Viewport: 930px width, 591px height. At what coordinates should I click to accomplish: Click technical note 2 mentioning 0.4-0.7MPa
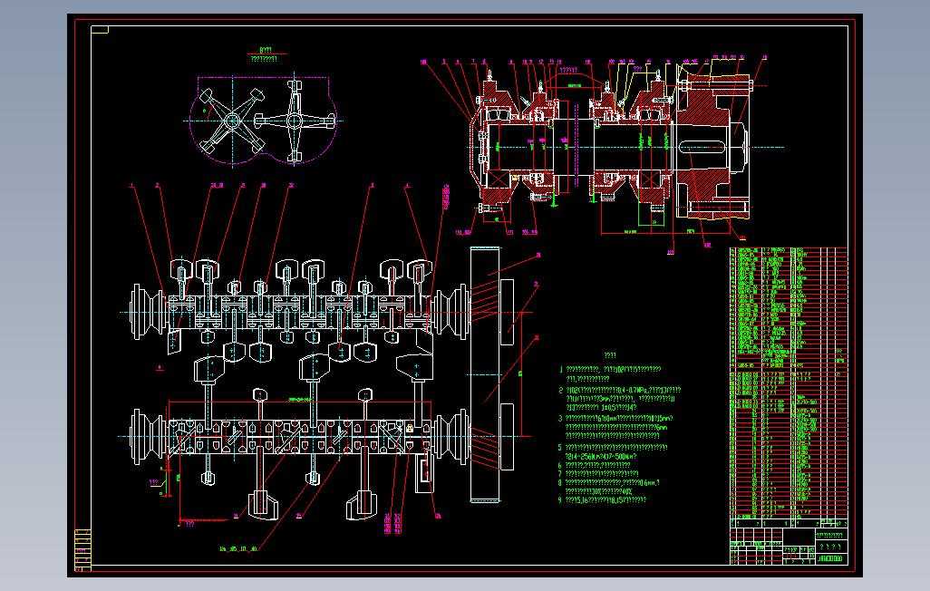click(x=620, y=399)
